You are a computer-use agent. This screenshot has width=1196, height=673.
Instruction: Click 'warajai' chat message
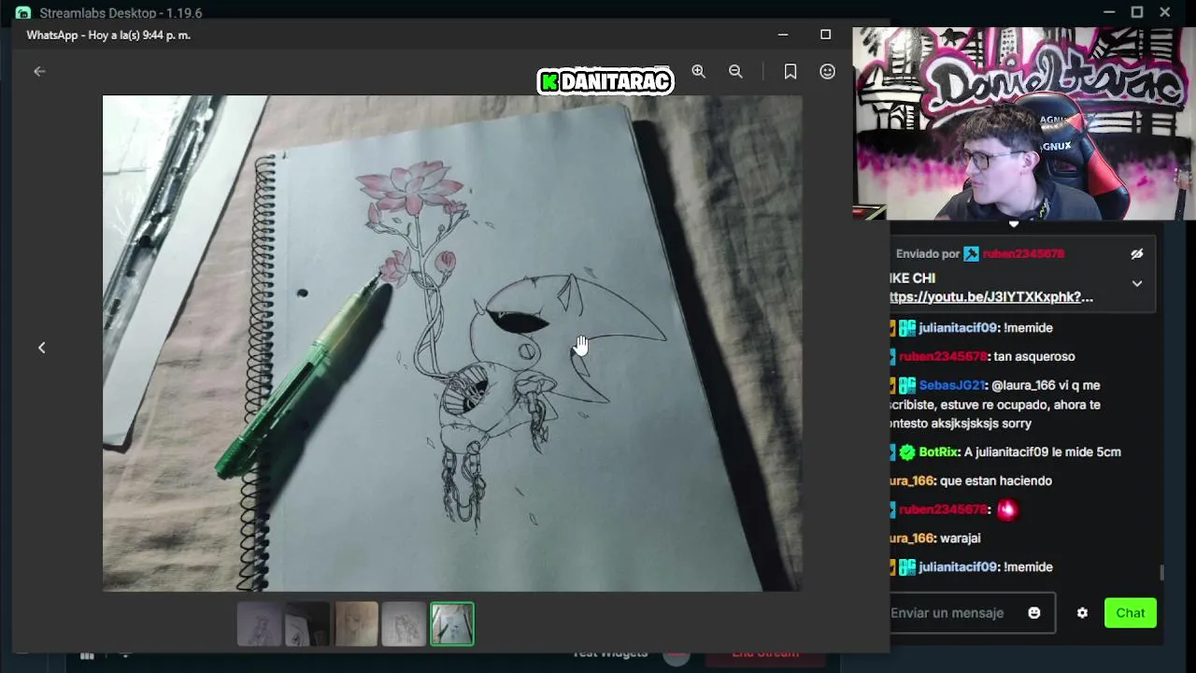961,538
